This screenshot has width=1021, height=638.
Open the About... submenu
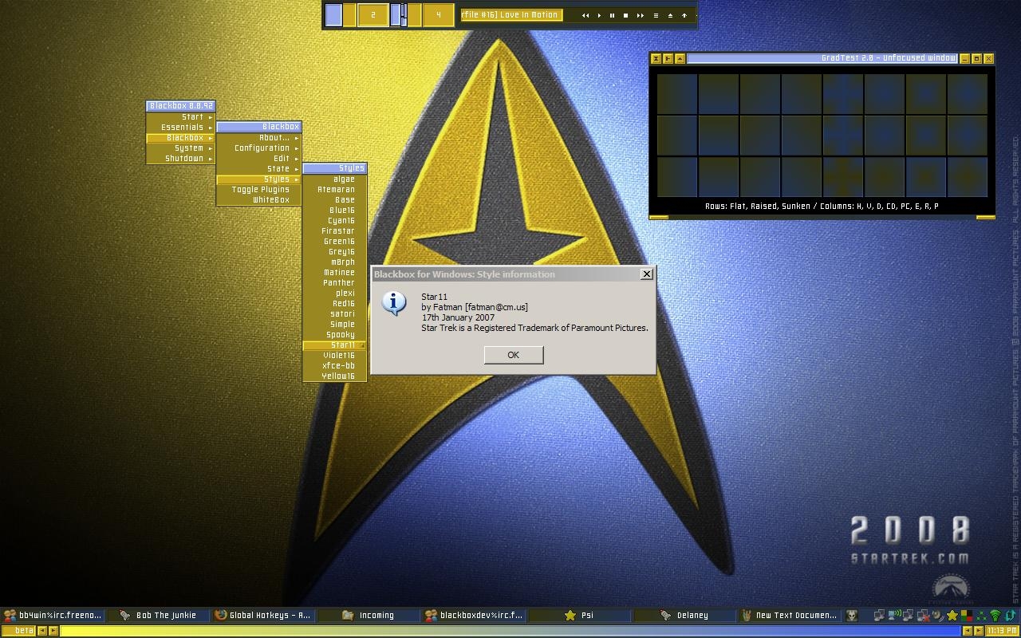pos(258,138)
